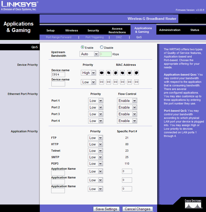Click first custom application port field
The height and width of the screenshot is (212, 206).
click(127, 171)
